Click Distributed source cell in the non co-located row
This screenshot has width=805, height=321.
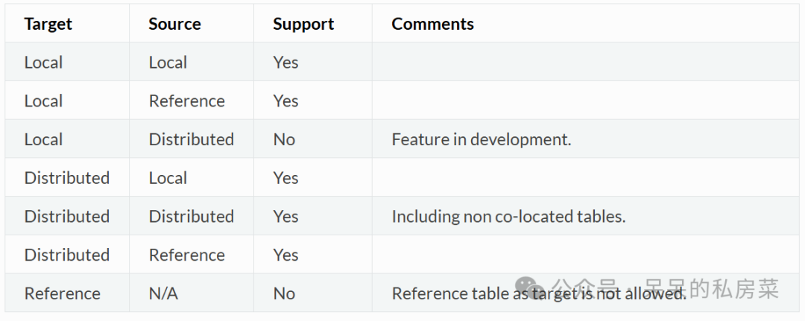191,217
